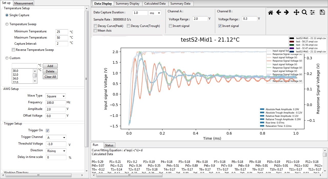The image size is (328, 179).
Task: Click the blue testS2-Mid1 legend color swatch
Action: [292, 52]
